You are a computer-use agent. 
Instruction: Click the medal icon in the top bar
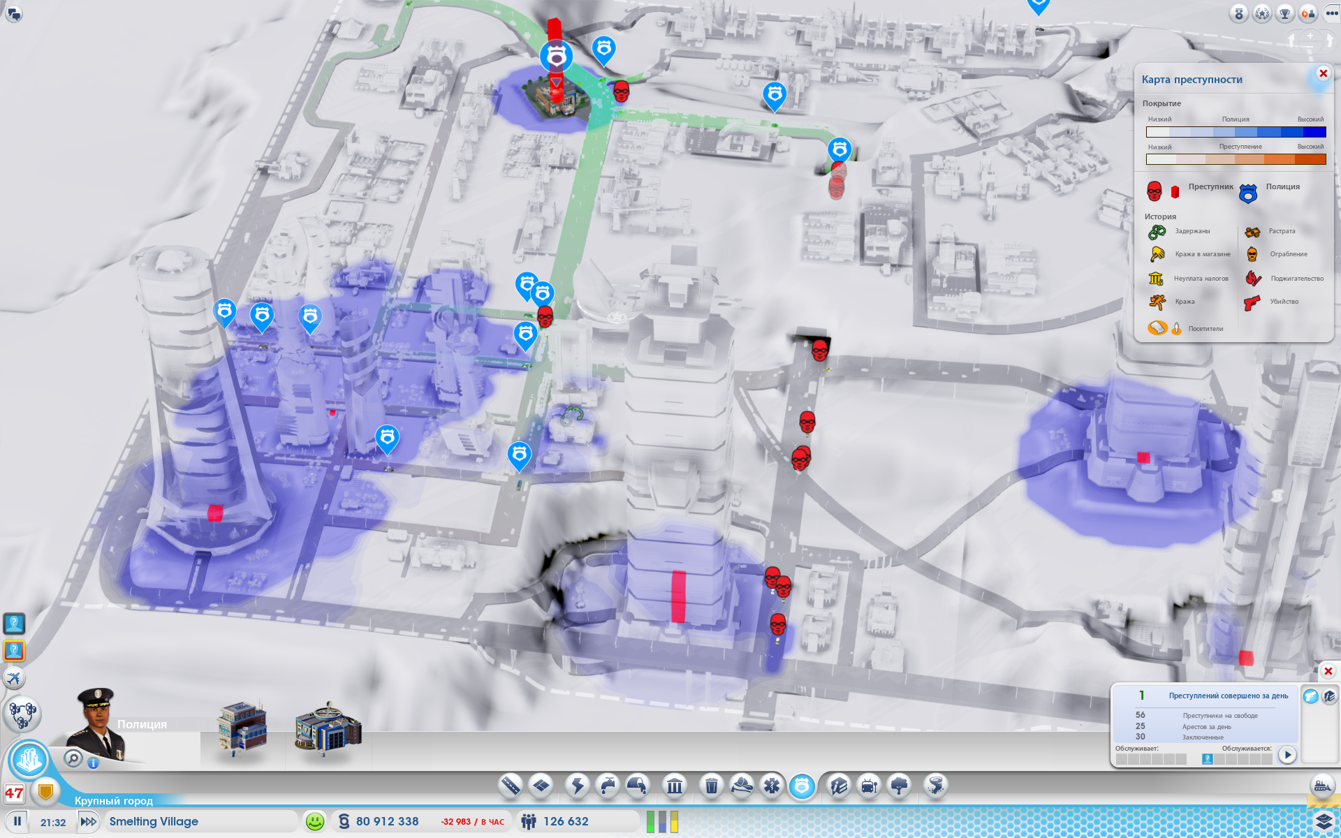click(1239, 13)
